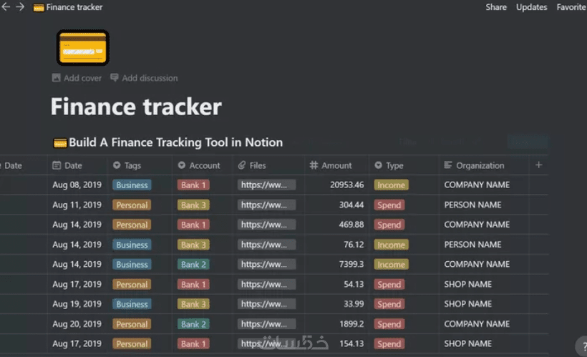587x357 pixels.
Task: Open the Updates panel
Action: tap(532, 7)
